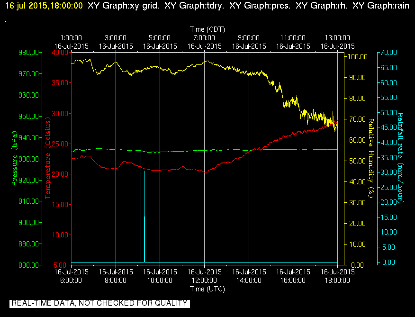Click the 18:00:00 UTC bottom tick label
The height and width of the screenshot is (317, 415).
337,281
